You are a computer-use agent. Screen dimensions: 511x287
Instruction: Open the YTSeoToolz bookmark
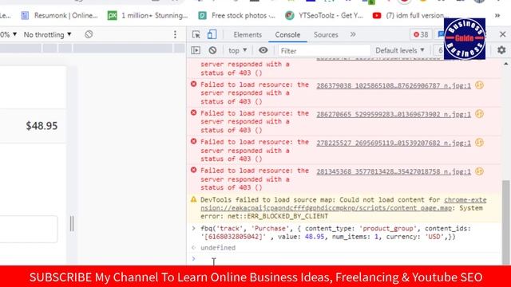324,15
